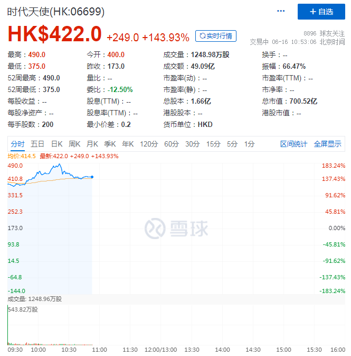Switch to the 5分 interval
The height and width of the screenshot is (356, 351).
coord(232,144)
